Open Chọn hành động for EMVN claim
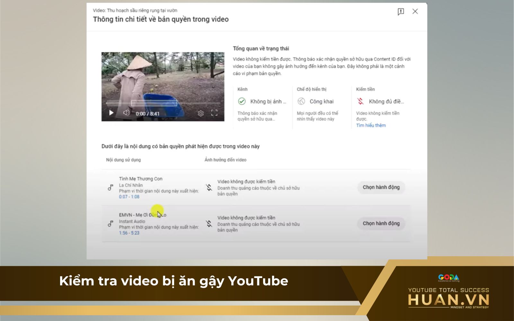This screenshot has height=321, width=514. (x=381, y=223)
